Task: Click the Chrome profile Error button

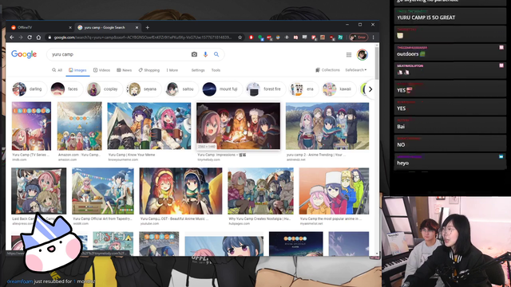Action: 358,37
